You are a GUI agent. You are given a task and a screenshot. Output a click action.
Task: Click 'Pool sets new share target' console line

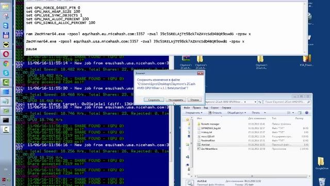pyautogui.click(x=74, y=104)
